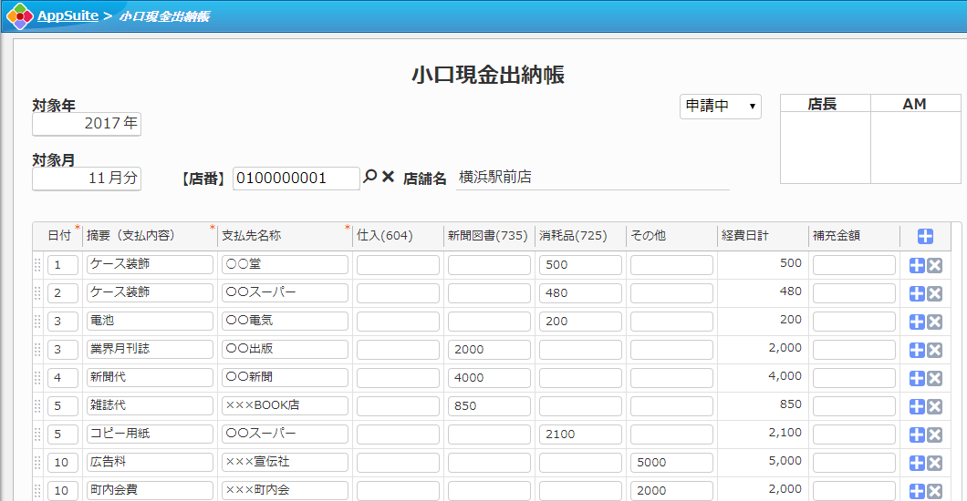Open the AppSuite breadcrumb link
967x501 pixels.
pos(68,16)
